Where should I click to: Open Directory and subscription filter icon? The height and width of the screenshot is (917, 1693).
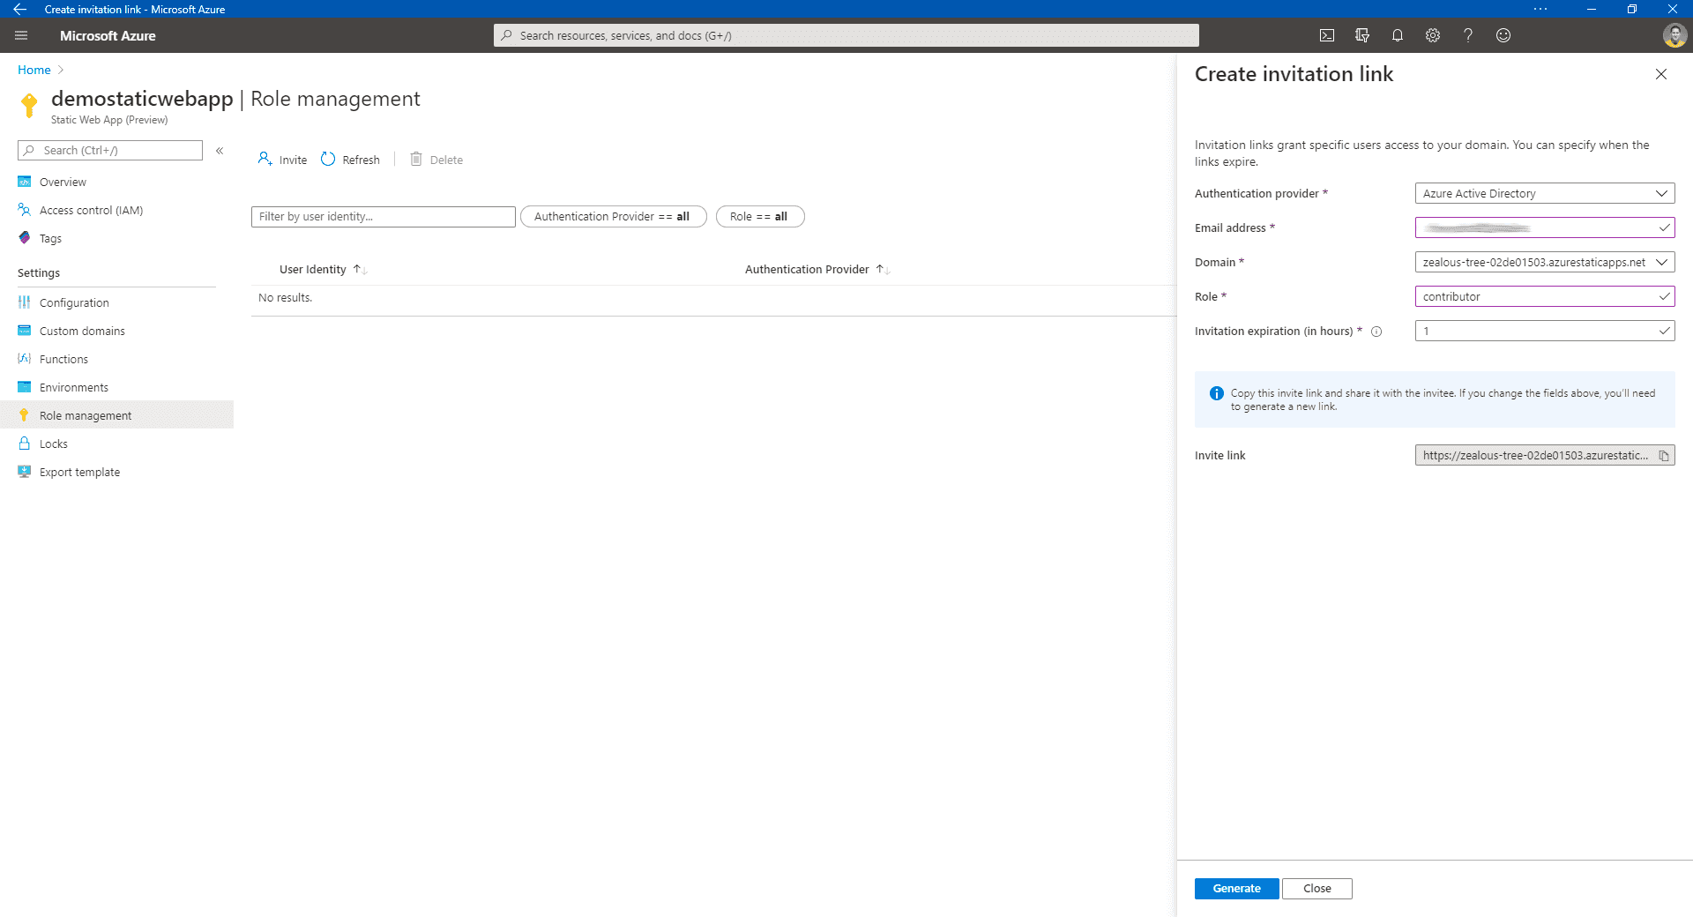[1362, 35]
